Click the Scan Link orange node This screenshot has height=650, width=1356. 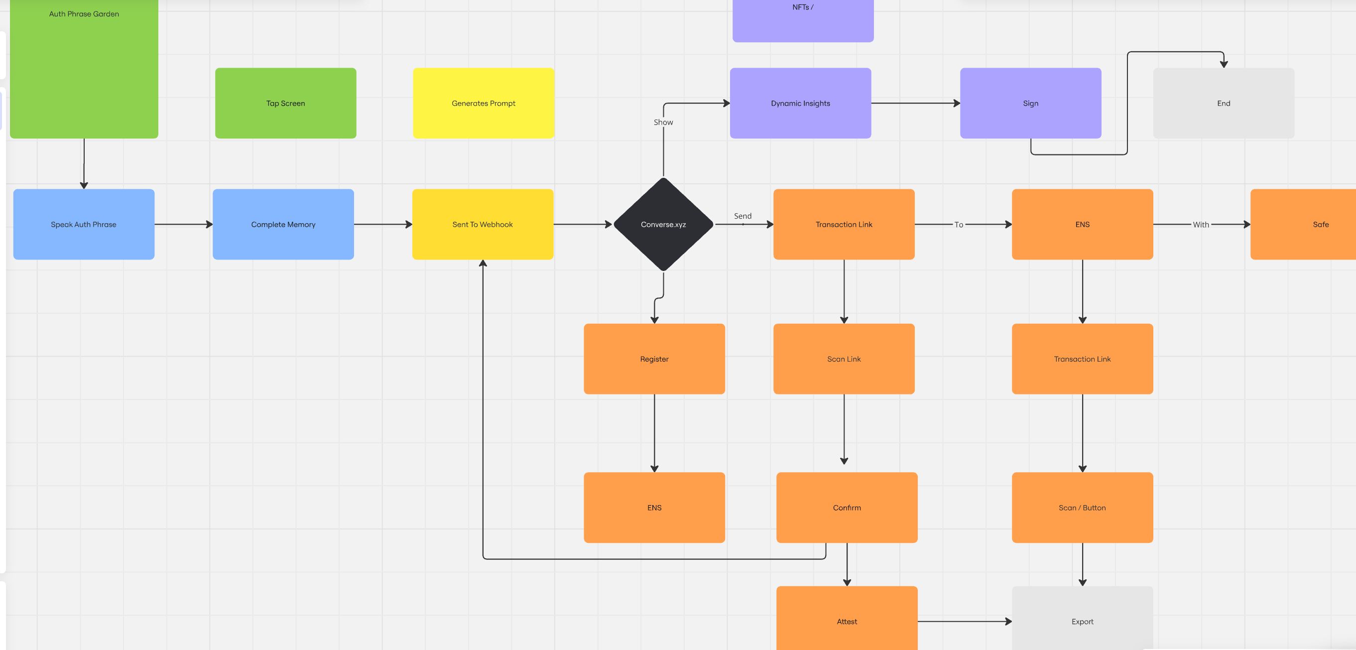click(x=843, y=358)
